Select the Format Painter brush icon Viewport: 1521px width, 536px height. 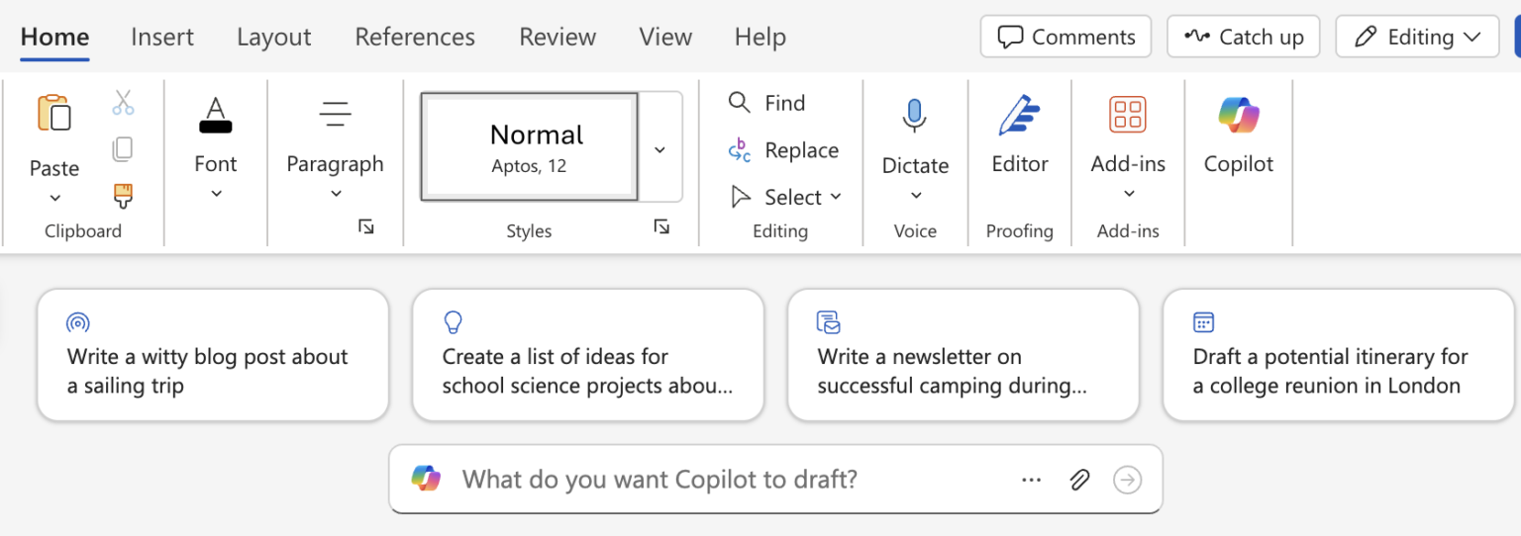pos(123,195)
